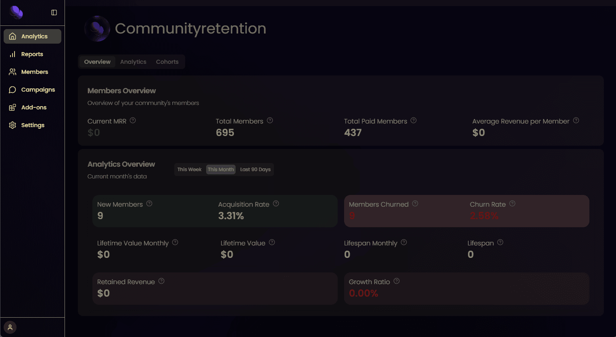Open Add-ons in the sidebar
This screenshot has height=337, width=616.
[32, 107]
